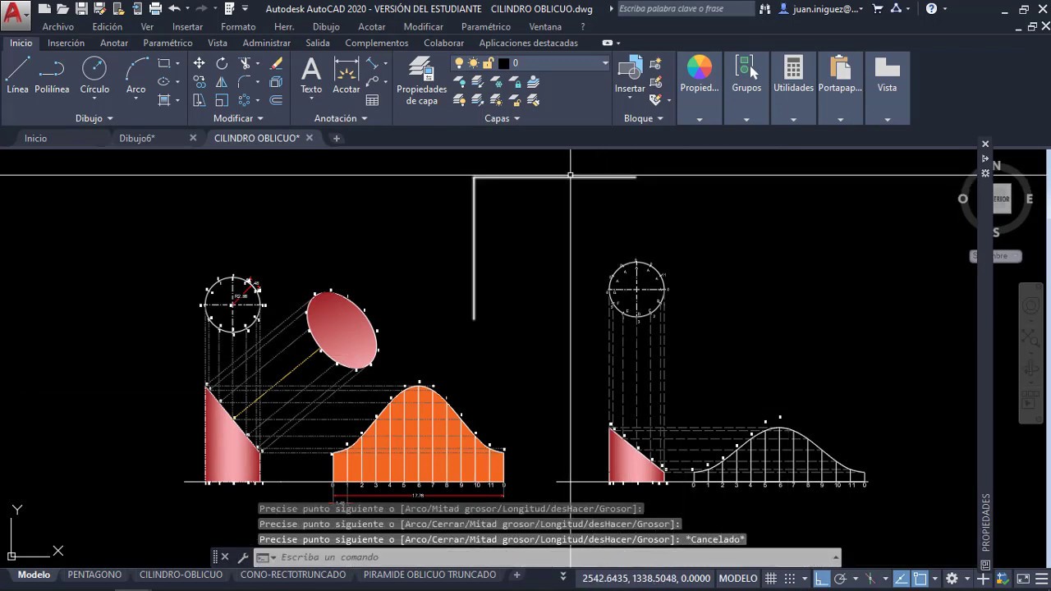Select the Mirror (Simetría) tool
1051x591 pixels.
click(x=222, y=82)
